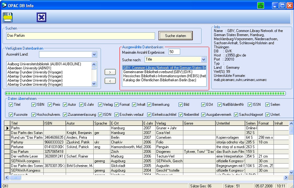The image size is (294, 188).
Task: Click the Maximale Anzahl Ergebnisse field
Action: pos(174,52)
